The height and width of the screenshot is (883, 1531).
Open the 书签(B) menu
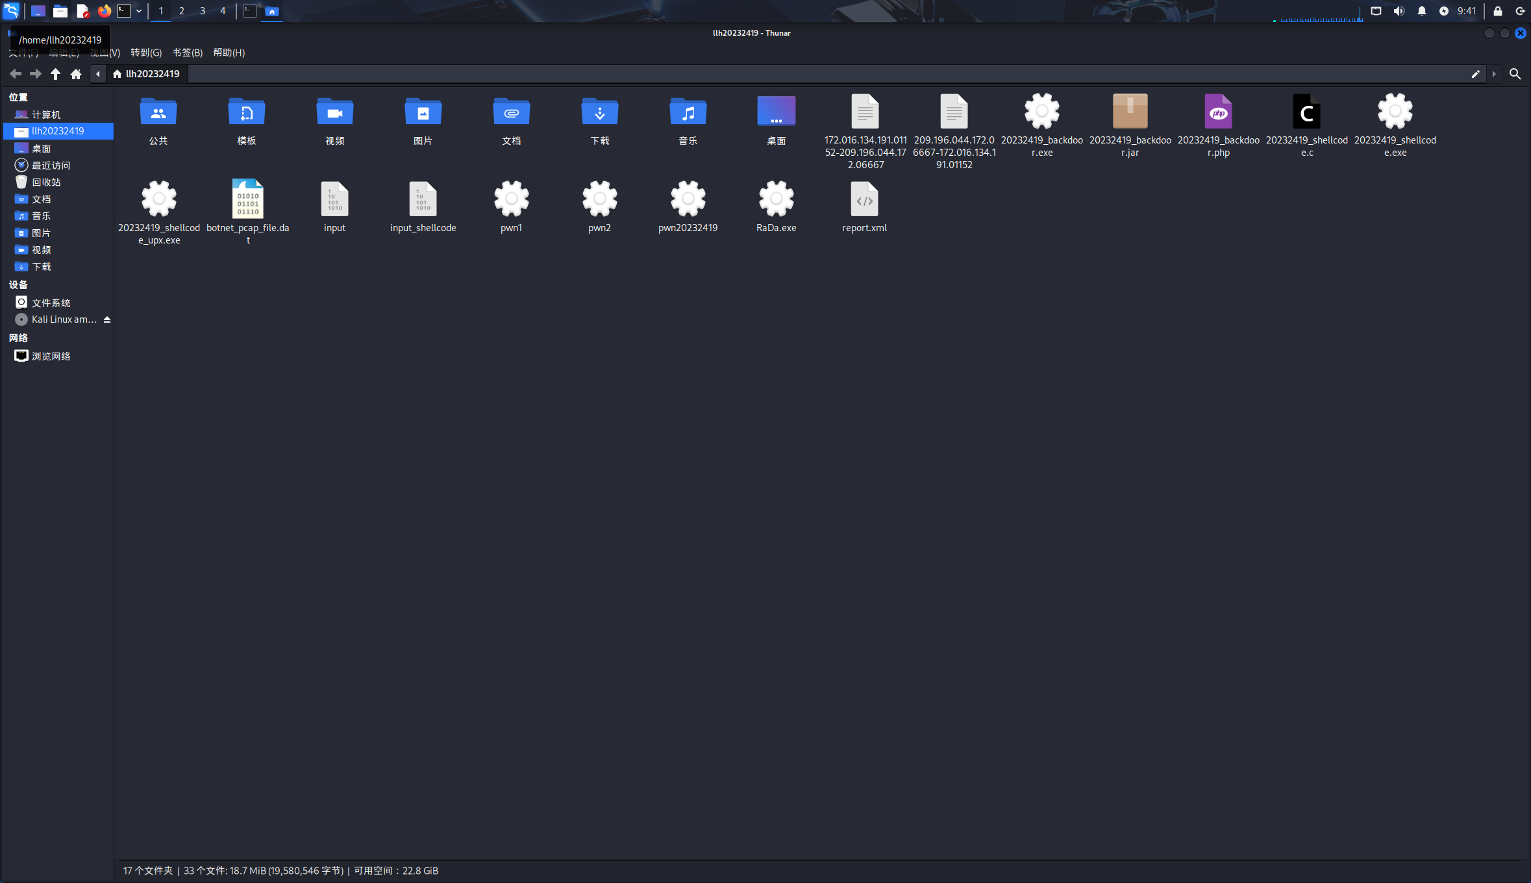(x=187, y=53)
